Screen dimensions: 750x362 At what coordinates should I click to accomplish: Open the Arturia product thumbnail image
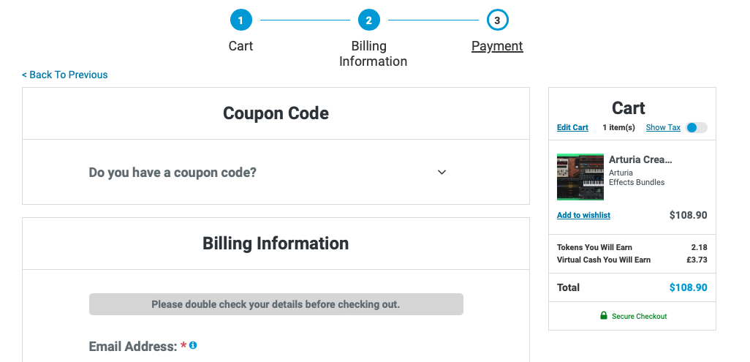pos(580,177)
